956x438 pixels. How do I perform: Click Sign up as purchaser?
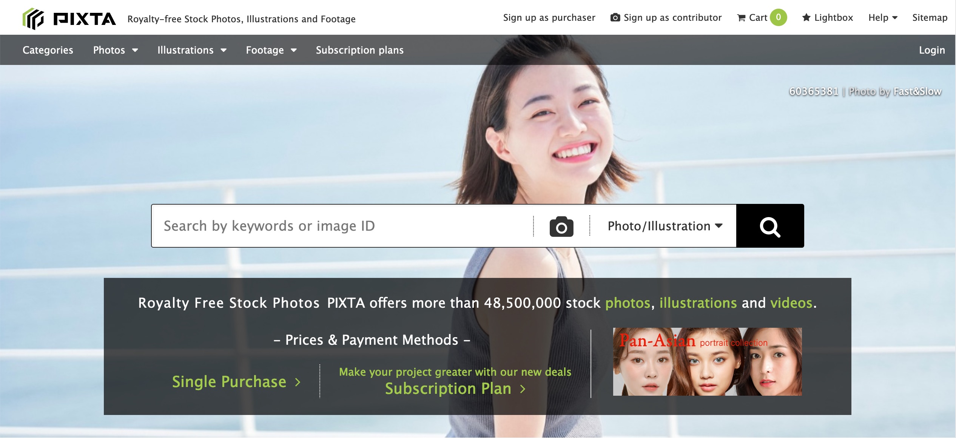click(x=549, y=17)
